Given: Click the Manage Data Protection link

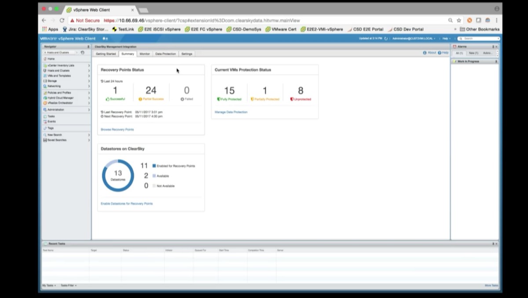Looking at the screenshot, I should (x=231, y=112).
